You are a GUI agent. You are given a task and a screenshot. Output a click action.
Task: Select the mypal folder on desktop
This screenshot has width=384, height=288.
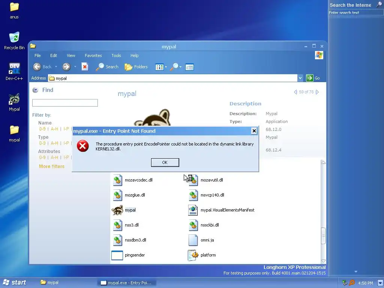15,133
